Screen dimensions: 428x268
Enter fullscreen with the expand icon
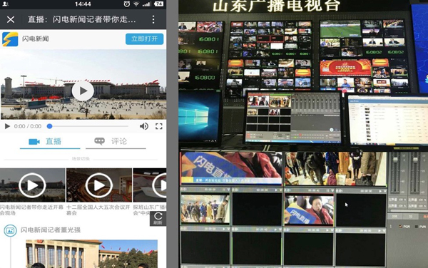159,126
